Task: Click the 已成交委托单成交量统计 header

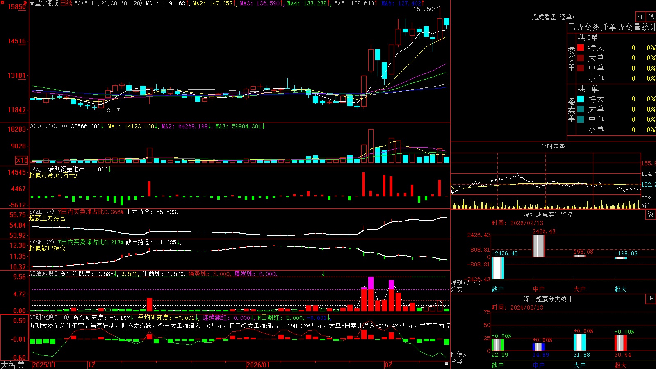Action: coord(612,27)
